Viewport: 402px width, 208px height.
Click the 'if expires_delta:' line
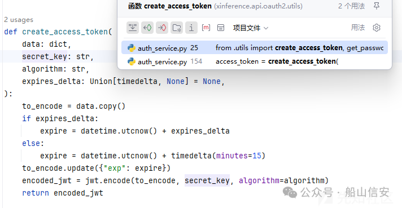[x=60, y=119]
